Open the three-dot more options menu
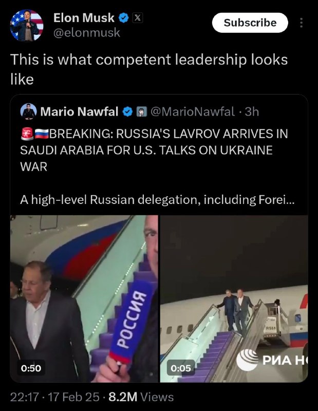 (x=301, y=23)
